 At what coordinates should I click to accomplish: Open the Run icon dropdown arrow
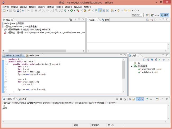[x=75, y=10]
